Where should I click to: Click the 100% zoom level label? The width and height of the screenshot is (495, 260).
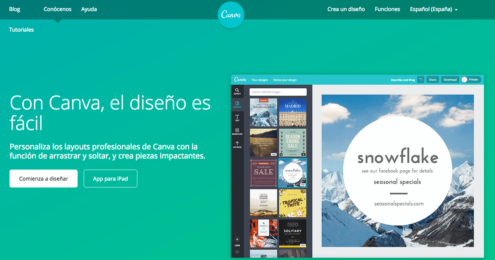(237, 246)
